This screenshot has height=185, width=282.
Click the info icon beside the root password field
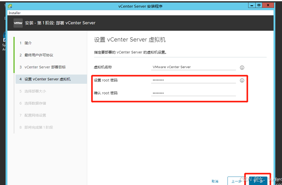(x=242, y=80)
